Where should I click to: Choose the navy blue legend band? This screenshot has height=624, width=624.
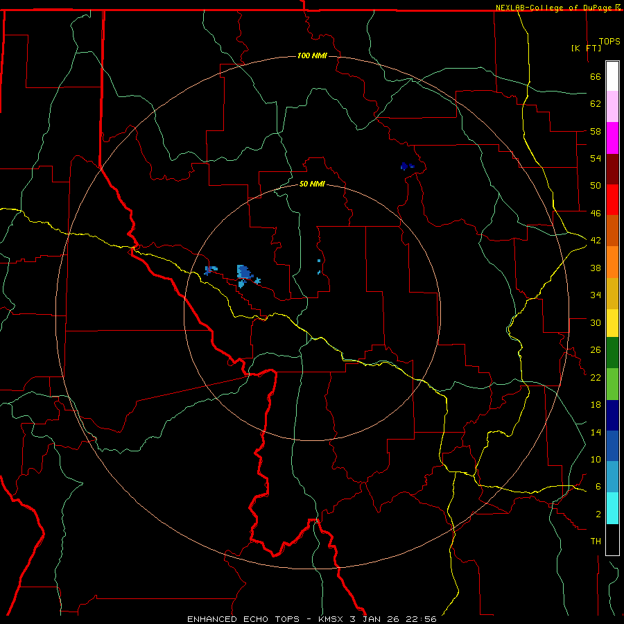pyautogui.click(x=612, y=415)
